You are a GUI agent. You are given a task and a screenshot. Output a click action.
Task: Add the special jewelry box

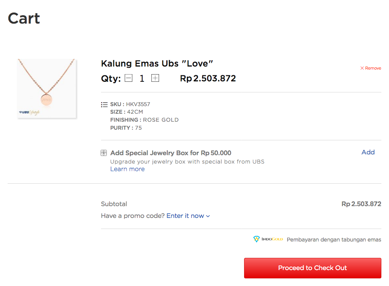(368, 152)
